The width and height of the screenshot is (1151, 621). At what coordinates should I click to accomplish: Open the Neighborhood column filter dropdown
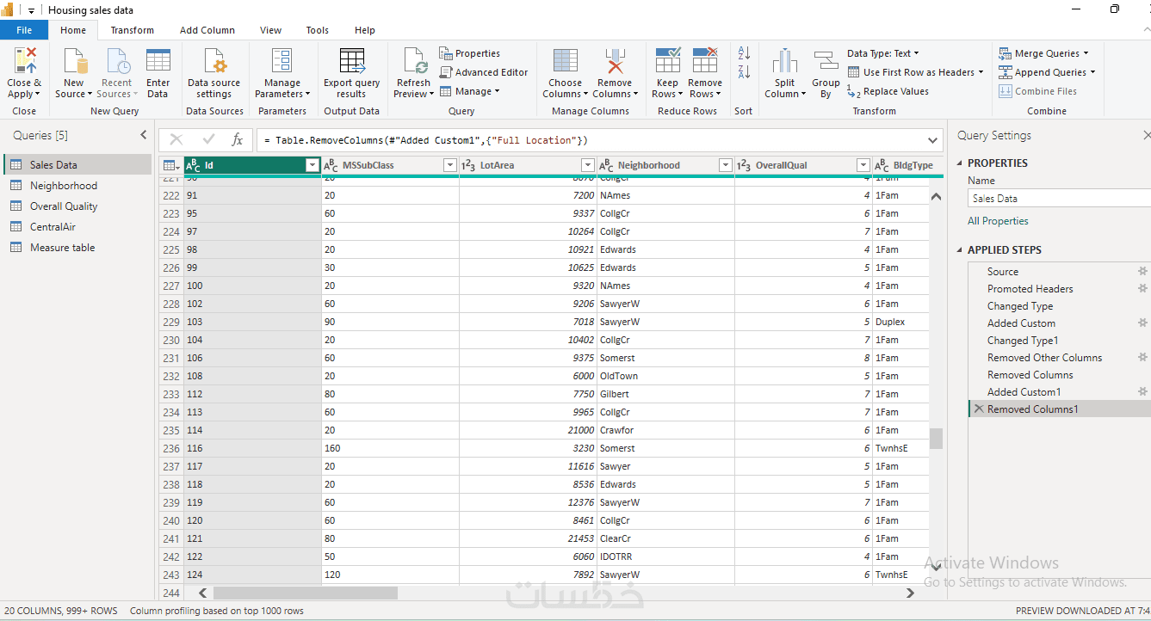tap(726, 165)
